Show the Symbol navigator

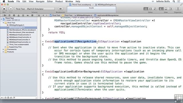coord(9,15)
